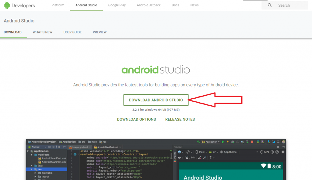This screenshot has height=180, width=312.
Task: Click zoom to fit icon in Preview
Action: click(277, 152)
